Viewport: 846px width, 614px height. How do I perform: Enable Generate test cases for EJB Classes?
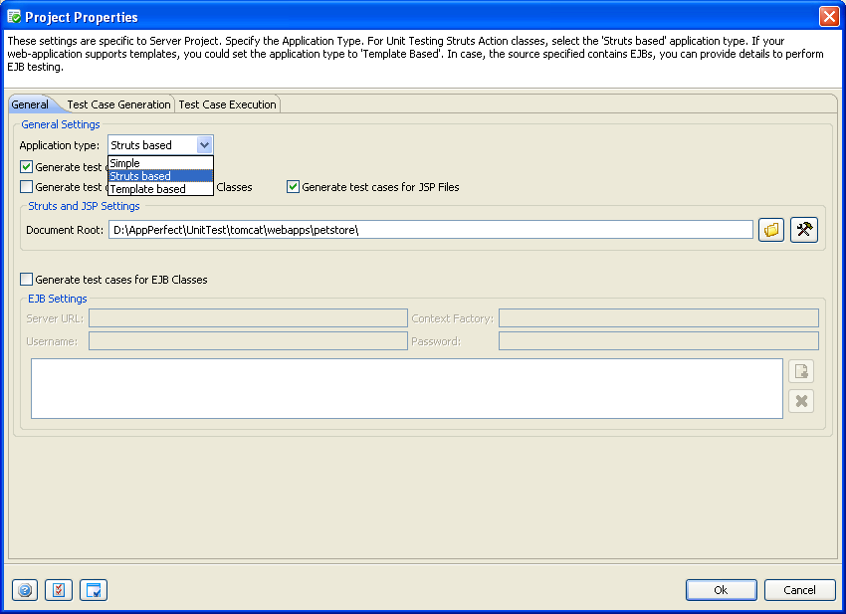click(x=27, y=279)
